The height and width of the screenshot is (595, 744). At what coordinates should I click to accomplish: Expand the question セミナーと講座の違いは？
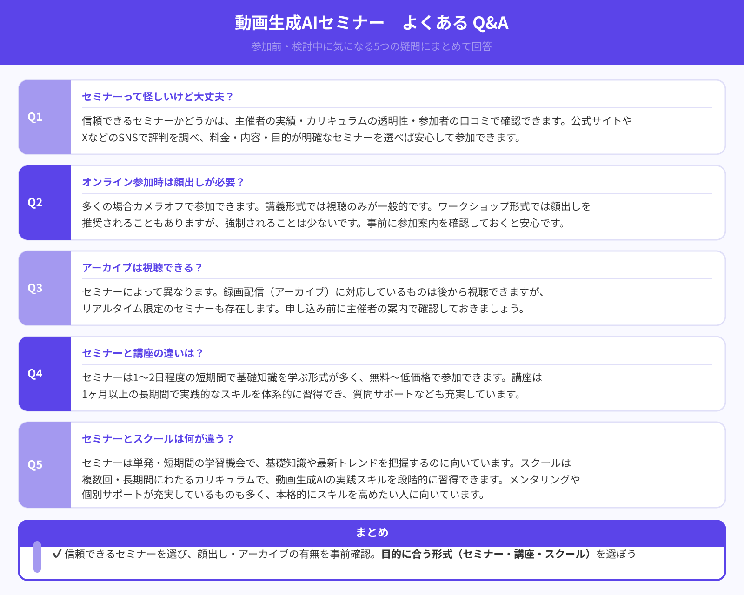click(x=143, y=353)
